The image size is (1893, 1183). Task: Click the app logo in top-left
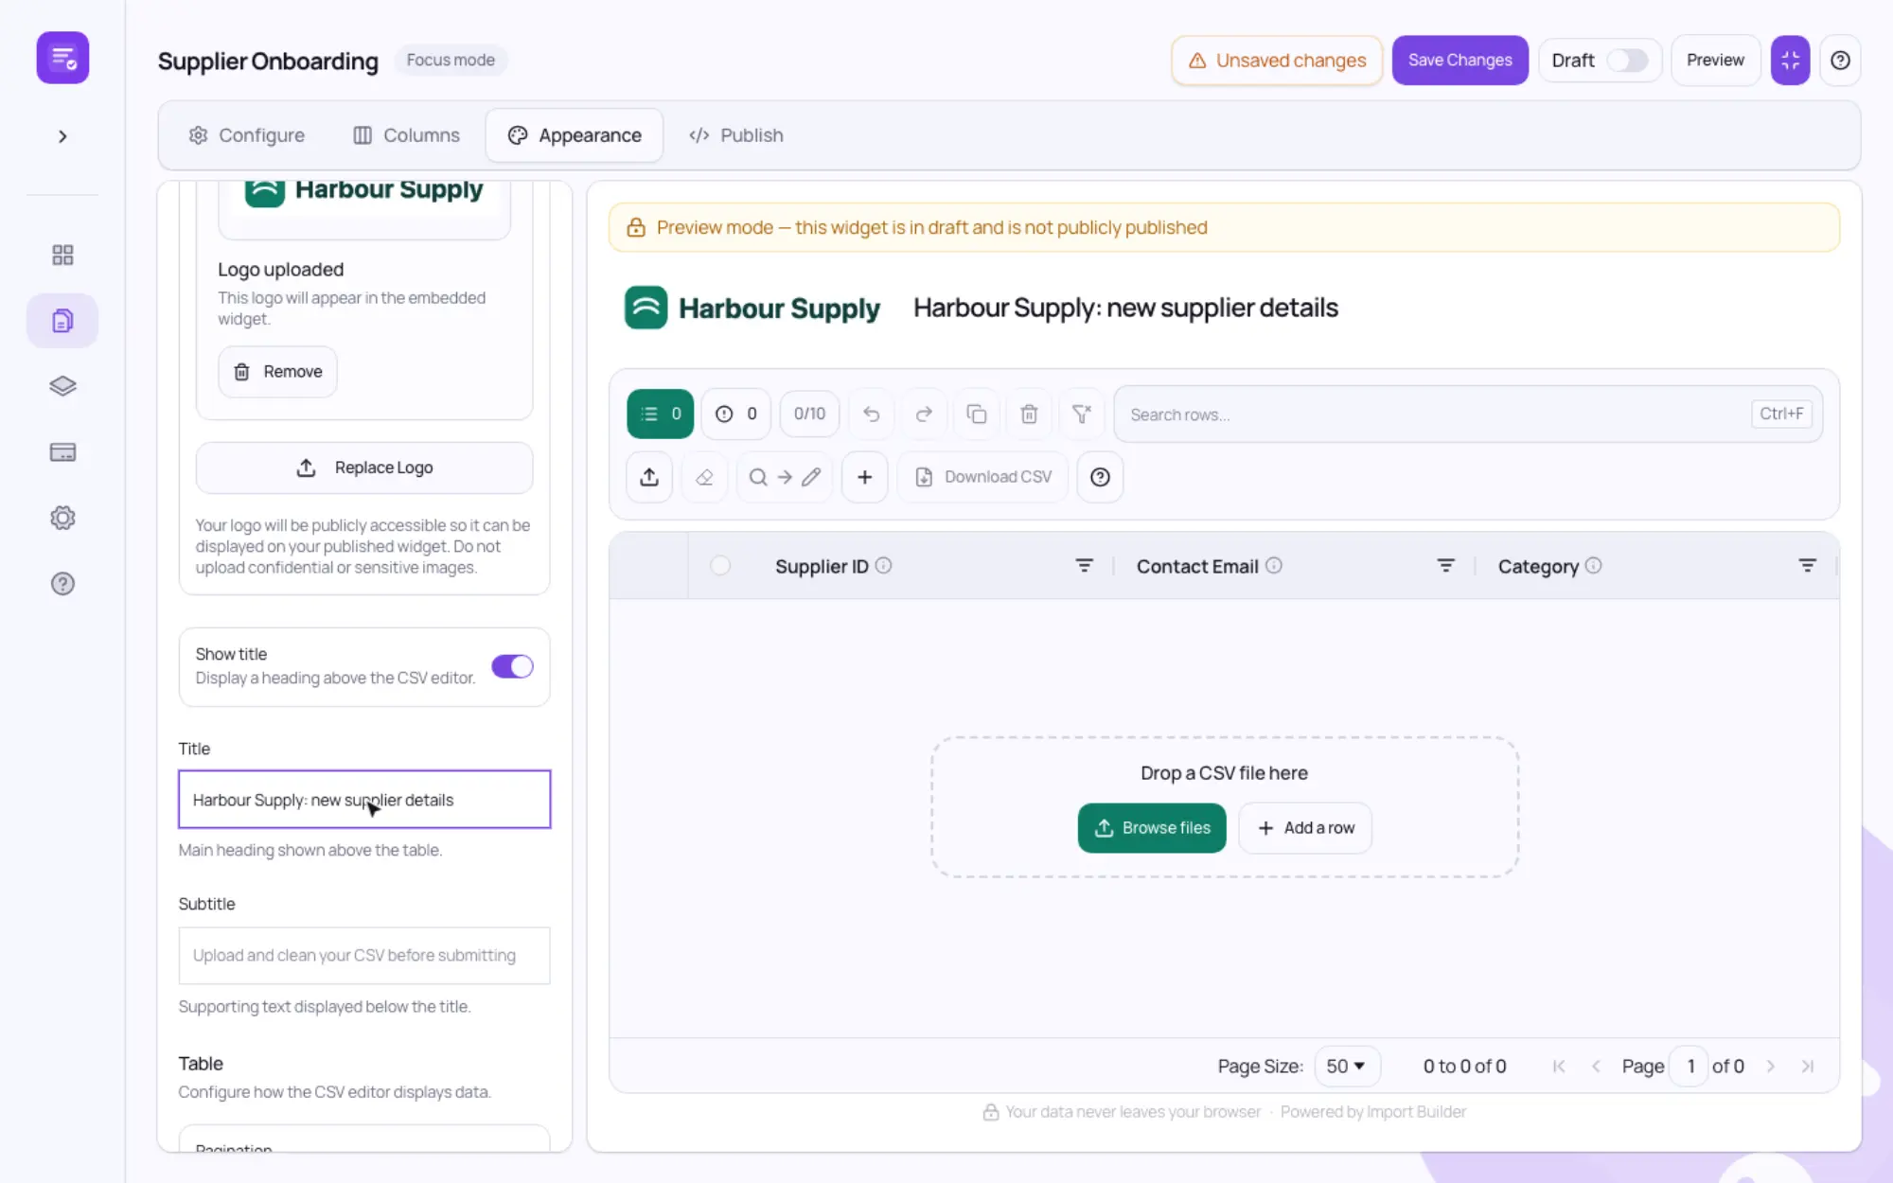click(62, 58)
